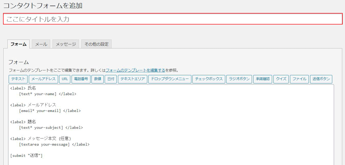The height and width of the screenshot is (165, 345).
Task: Click the title input field
Action: pos(172,19)
